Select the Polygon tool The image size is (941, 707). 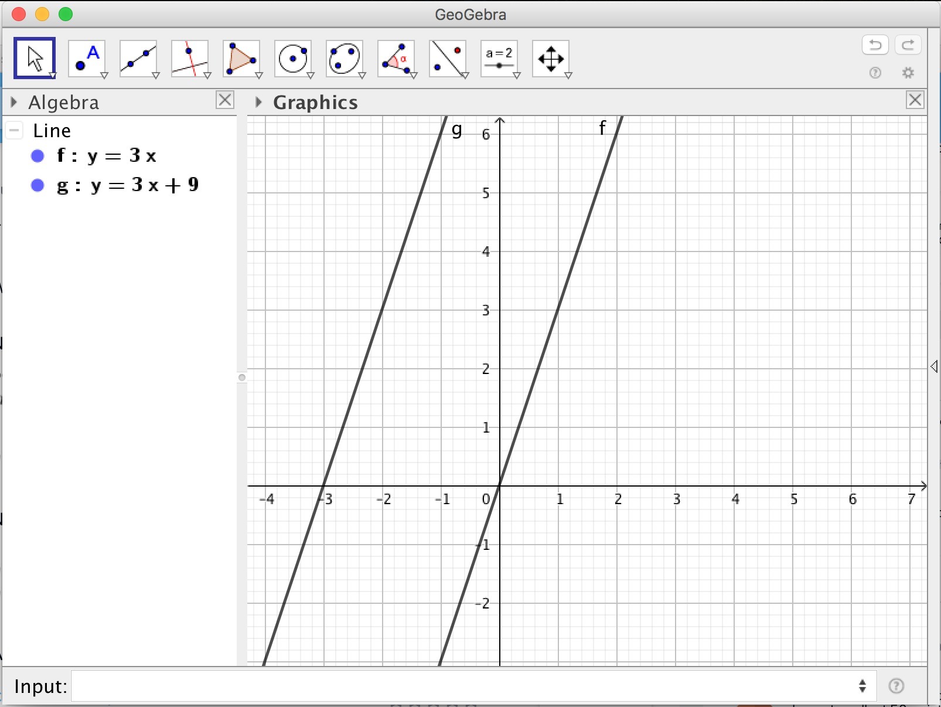pos(241,58)
